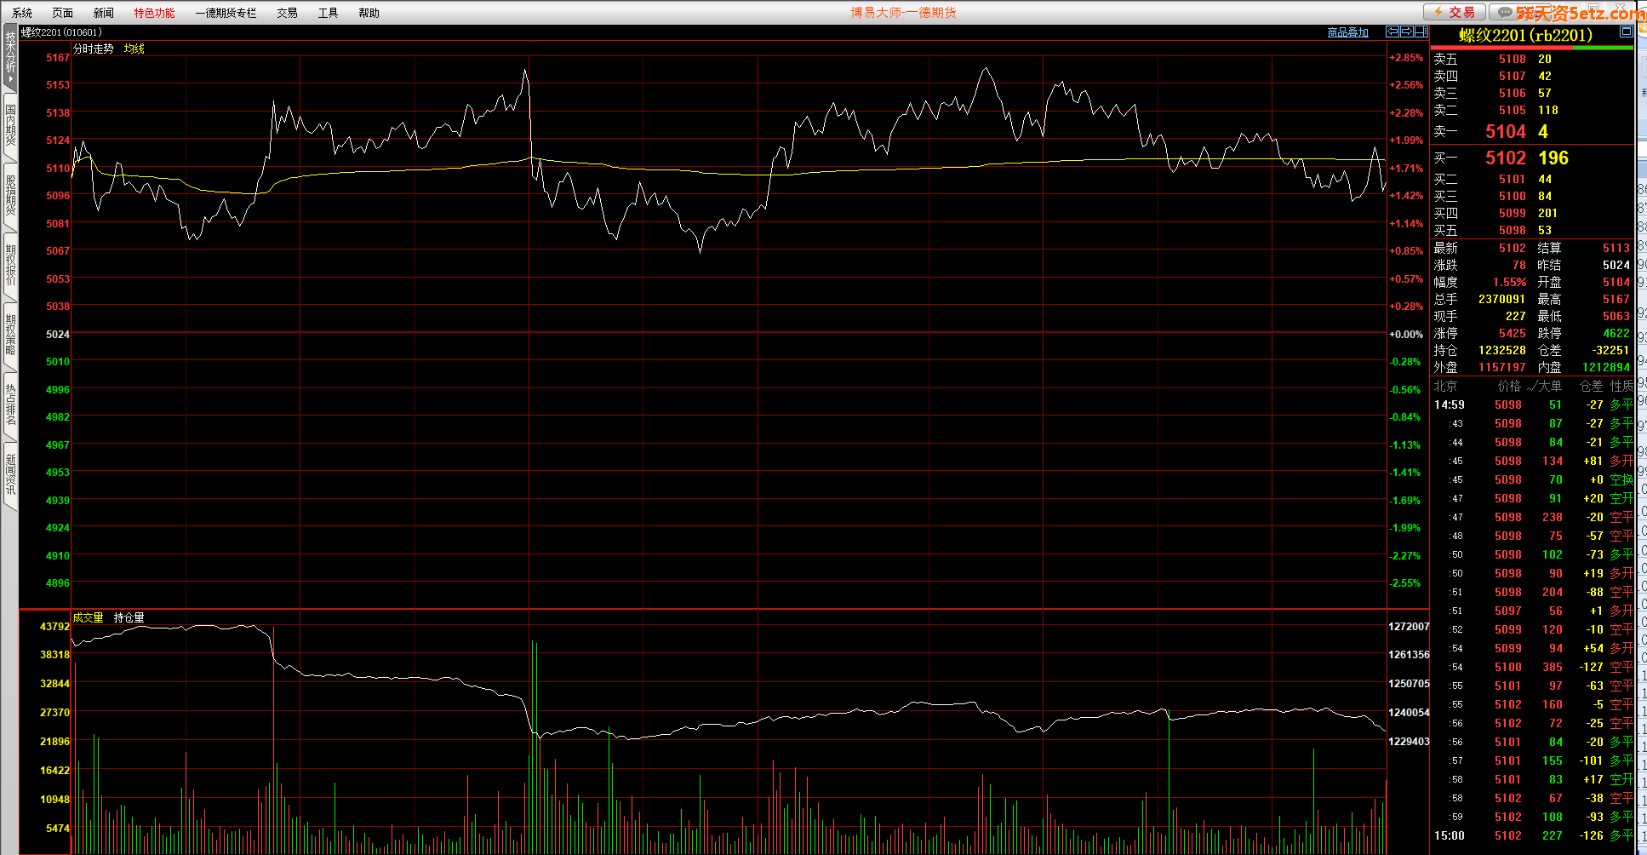
Task: Select the 15:00 tick row
Action: pyautogui.click(x=1533, y=835)
